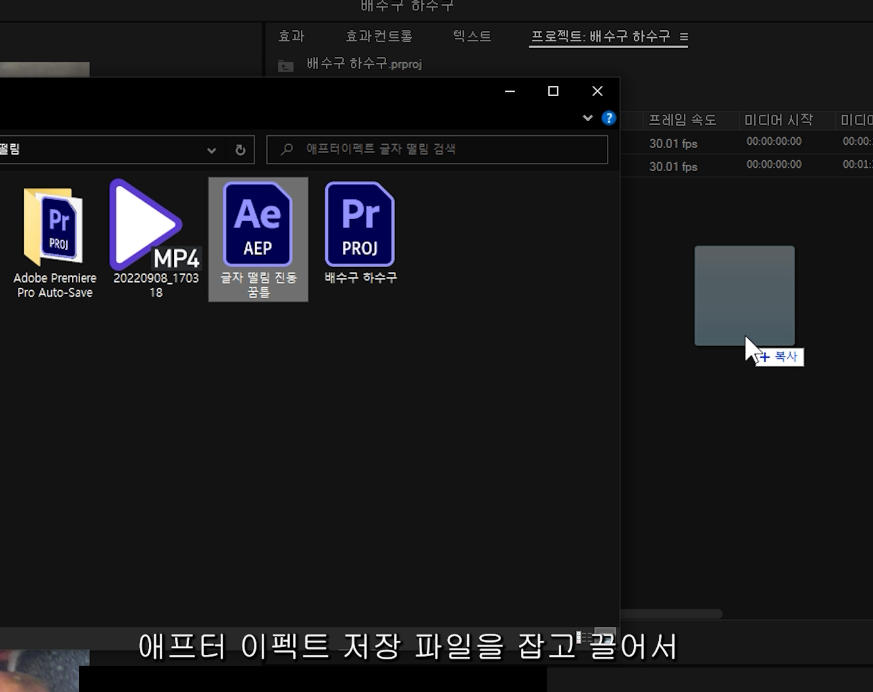Maximize the Explorer window

click(x=553, y=92)
